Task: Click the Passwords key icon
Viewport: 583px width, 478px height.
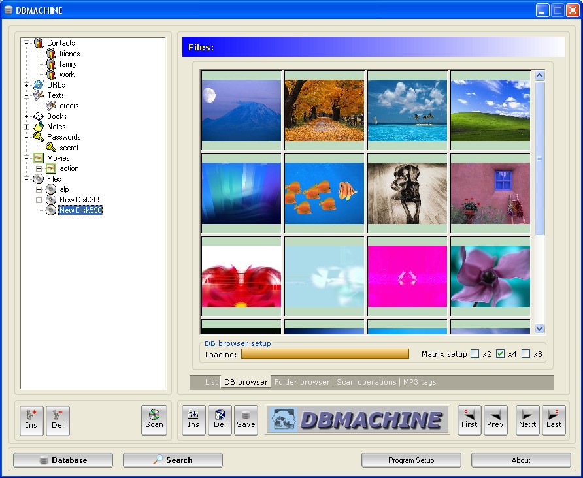Action: [x=39, y=137]
